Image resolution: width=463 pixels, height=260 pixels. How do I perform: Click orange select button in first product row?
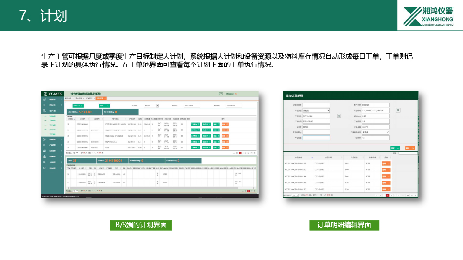pyautogui.click(x=386, y=163)
